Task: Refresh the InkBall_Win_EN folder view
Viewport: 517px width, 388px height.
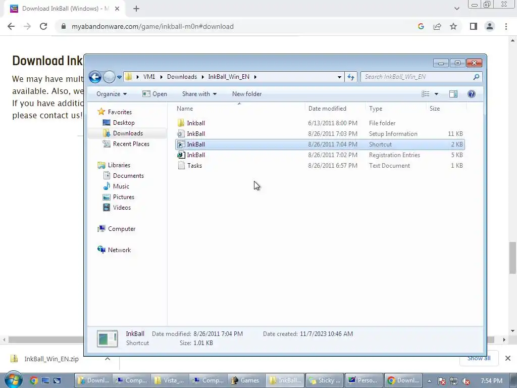Action: pyautogui.click(x=351, y=77)
